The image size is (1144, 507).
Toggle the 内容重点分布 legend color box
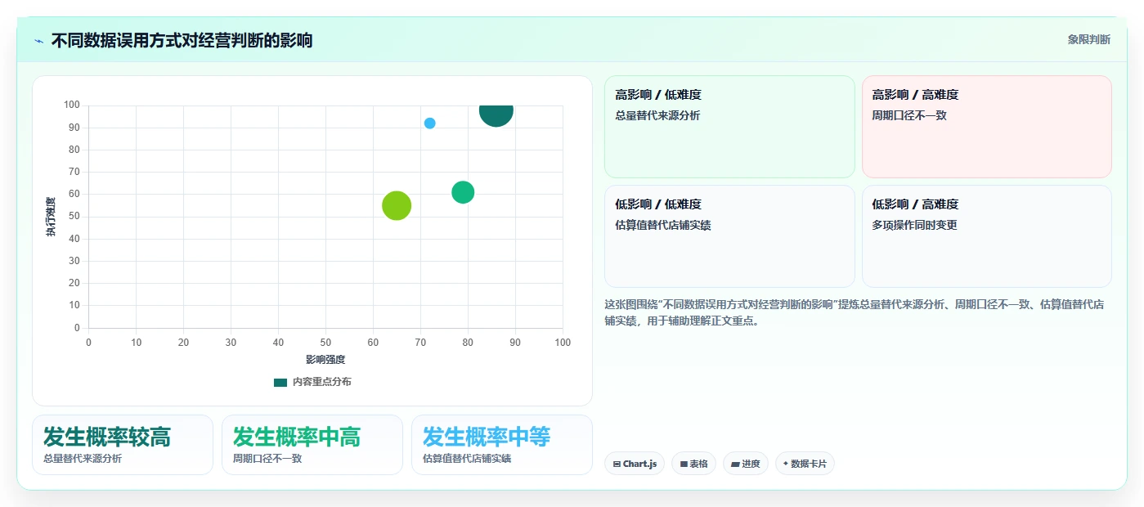[x=280, y=382]
